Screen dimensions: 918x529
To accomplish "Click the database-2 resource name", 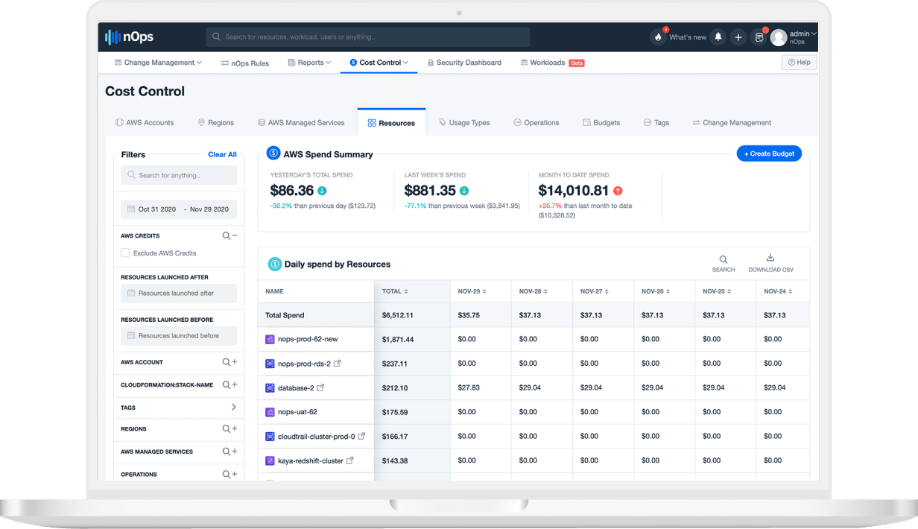I will (295, 388).
